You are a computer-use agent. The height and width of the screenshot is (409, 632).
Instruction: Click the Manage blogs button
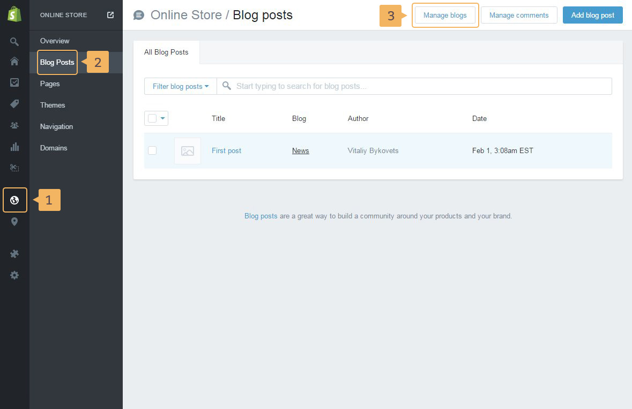point(445,15)
